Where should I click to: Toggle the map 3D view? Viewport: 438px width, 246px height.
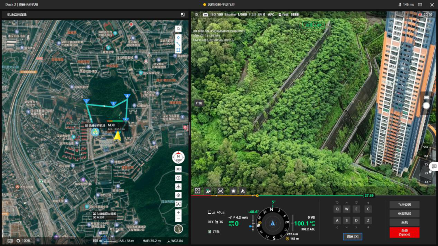178,169
